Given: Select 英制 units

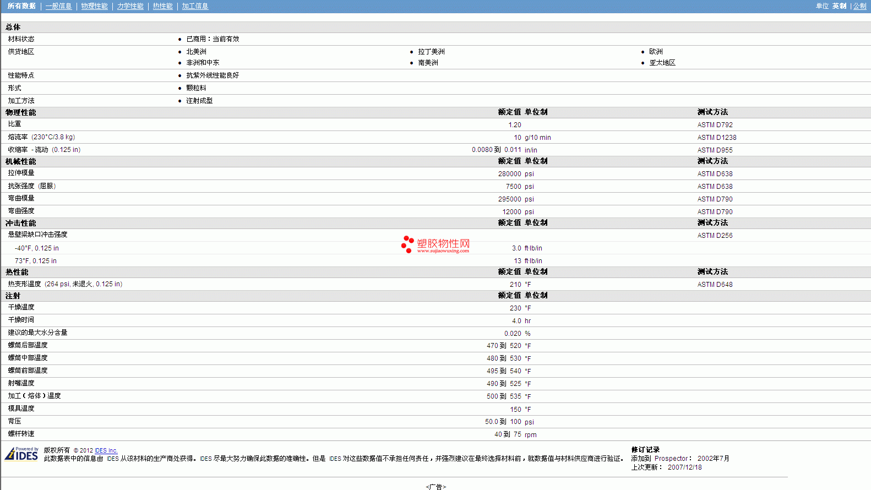Looking at the screenshot, I should (x=839, y=6).
